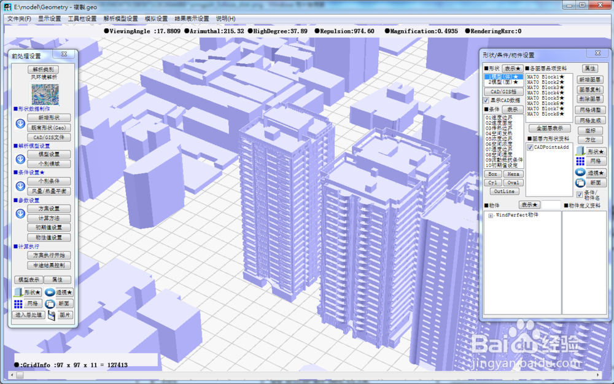Select MAT0 Block3★ layer
Viewport: 614px width, 384px height.
(545, 88)
